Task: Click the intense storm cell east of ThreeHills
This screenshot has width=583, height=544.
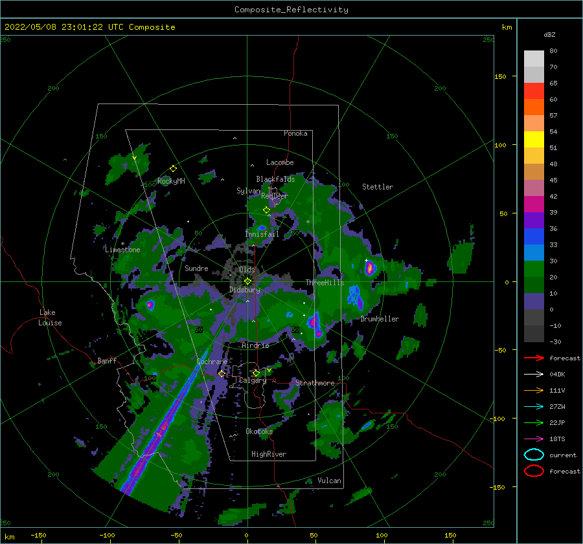Action: (369, 268)
